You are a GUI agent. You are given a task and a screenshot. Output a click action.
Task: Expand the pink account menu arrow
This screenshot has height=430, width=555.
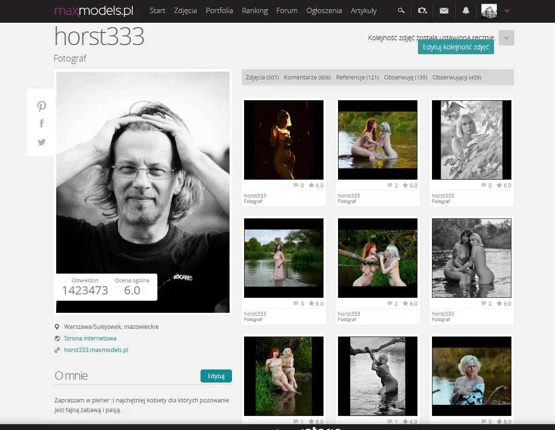[x=507, y=11]
